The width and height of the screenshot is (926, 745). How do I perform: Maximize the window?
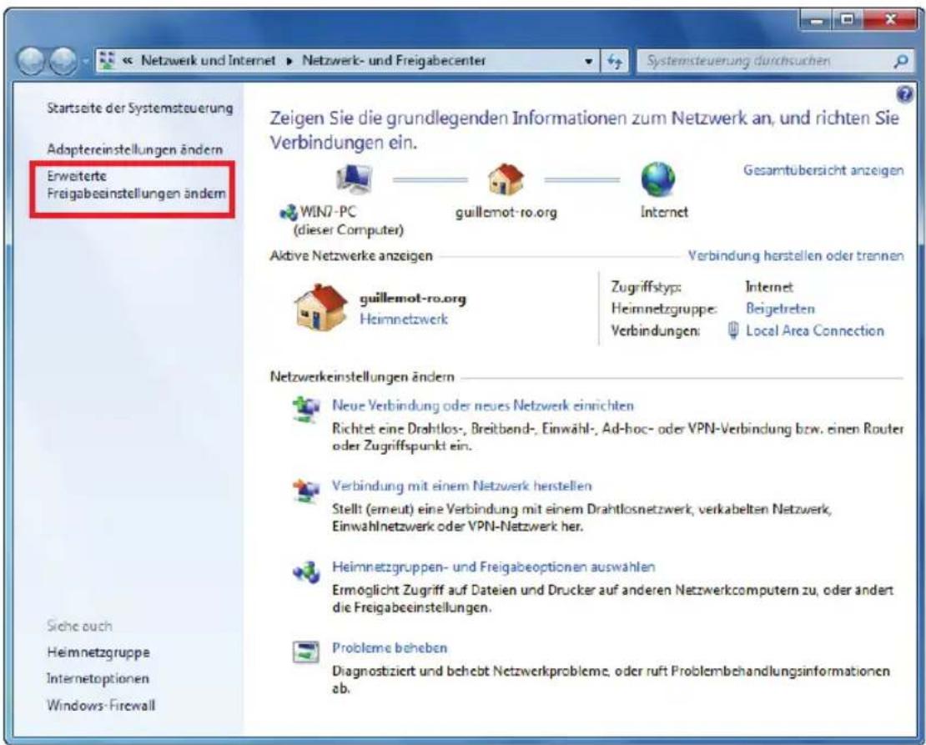tap(847, 21)
